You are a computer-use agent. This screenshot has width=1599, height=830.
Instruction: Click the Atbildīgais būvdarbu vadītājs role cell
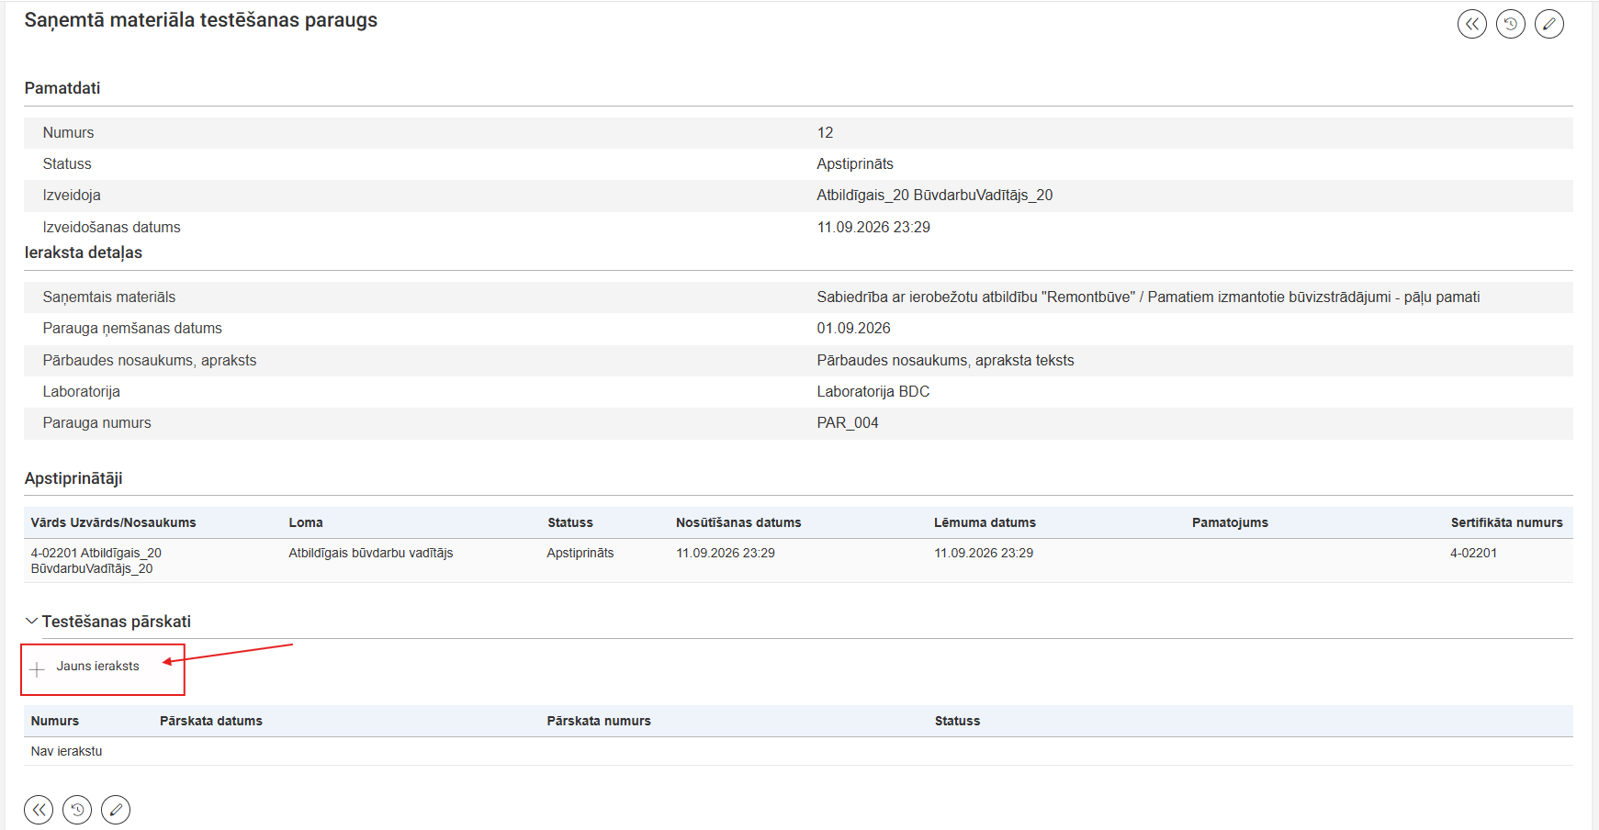pyautogui.click(x=371, y=553)
